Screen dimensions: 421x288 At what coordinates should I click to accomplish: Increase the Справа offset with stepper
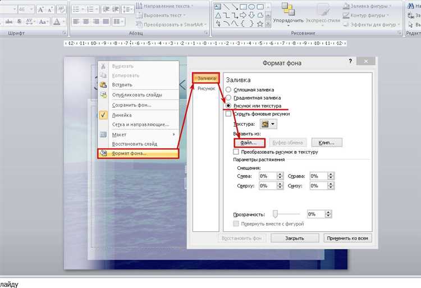(x=331, y=174)
